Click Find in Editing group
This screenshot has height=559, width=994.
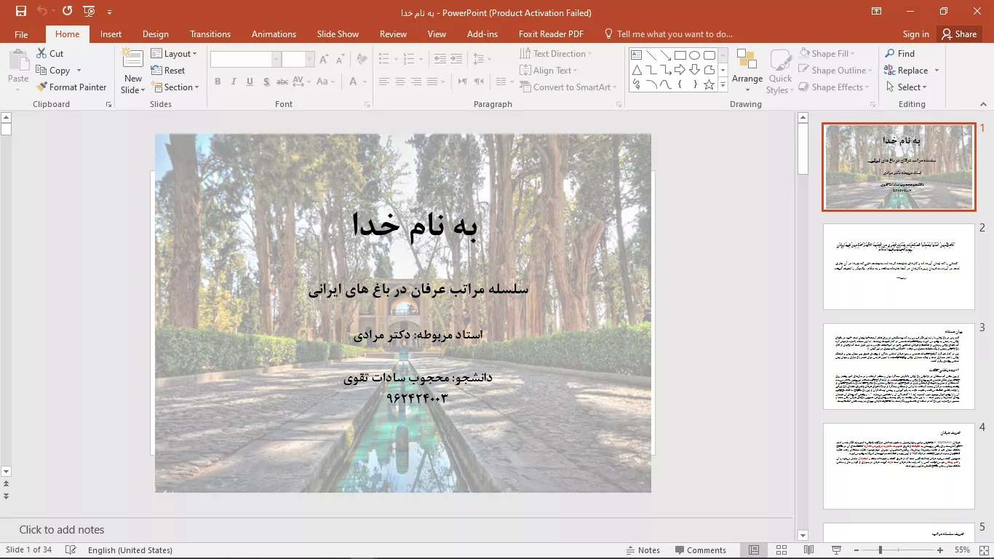[899, 54]
